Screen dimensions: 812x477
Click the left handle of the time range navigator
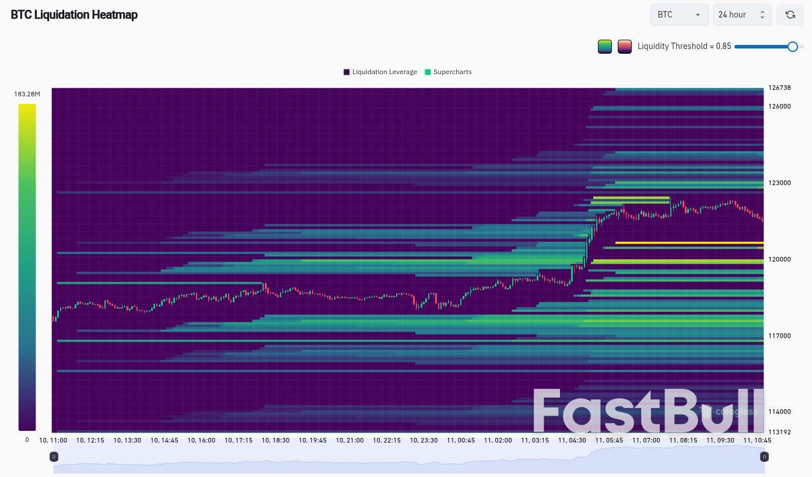[54, 457]
